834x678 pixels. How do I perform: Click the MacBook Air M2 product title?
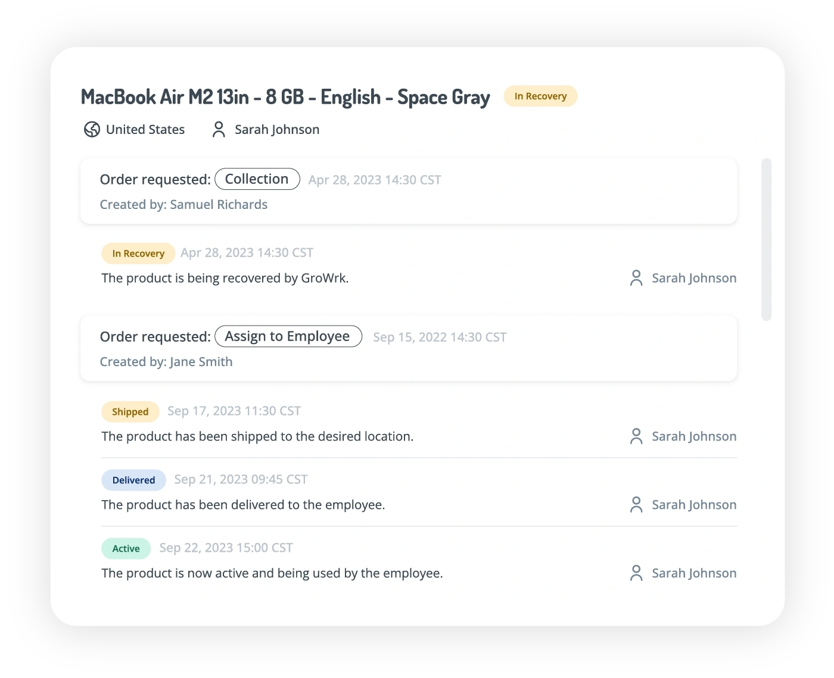pyautogui.click(x=285, y=97)
